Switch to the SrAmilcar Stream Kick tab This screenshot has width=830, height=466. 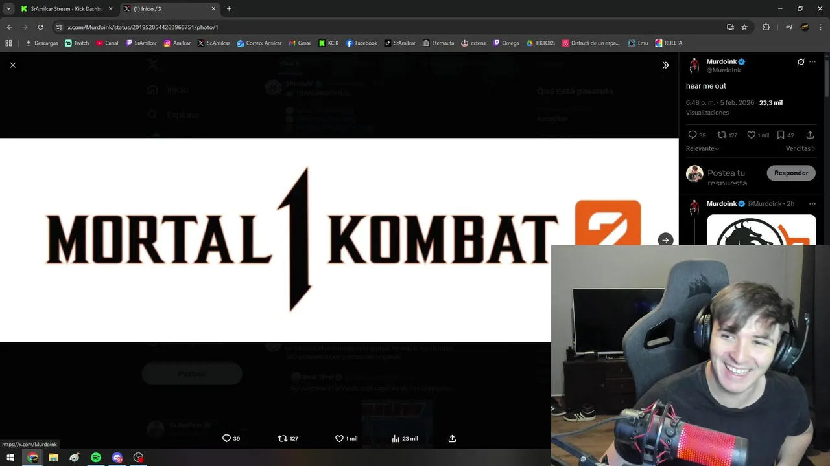(x=66, y=9)
